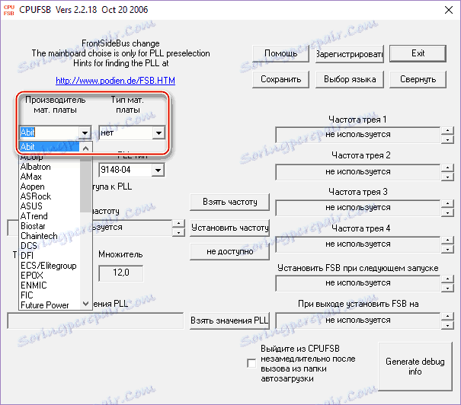Select ASRock in the manufacturer list
This screenshot has height=405, width=461.
coord(50,196)
